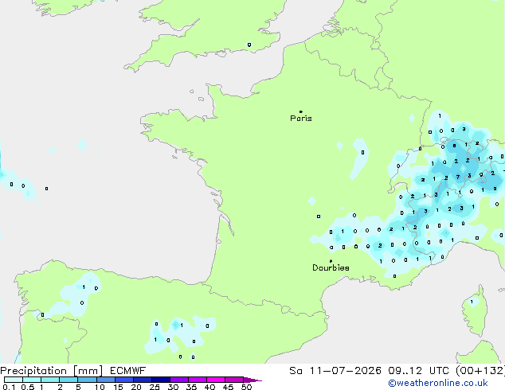The image size is (505, 390).
Task: Pick the lightest legend swatch above 0.1
Action: 14,380
